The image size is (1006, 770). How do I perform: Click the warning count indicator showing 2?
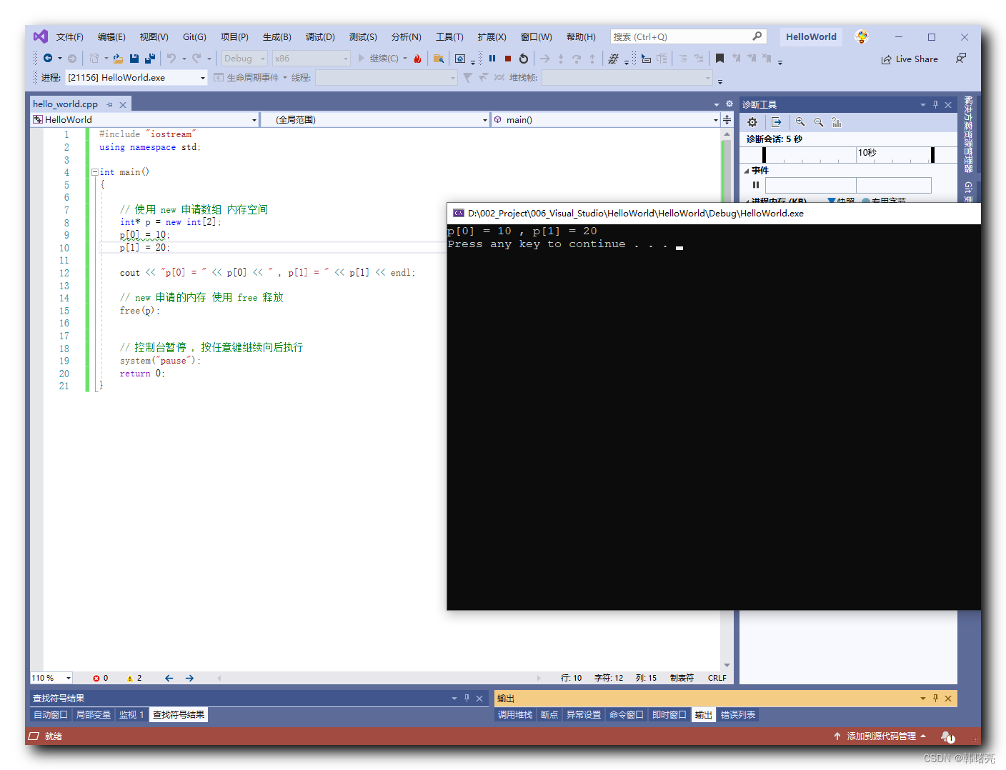click(x=134, y=678)
